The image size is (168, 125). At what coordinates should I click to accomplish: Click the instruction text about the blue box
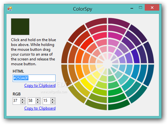coord(33,52)
